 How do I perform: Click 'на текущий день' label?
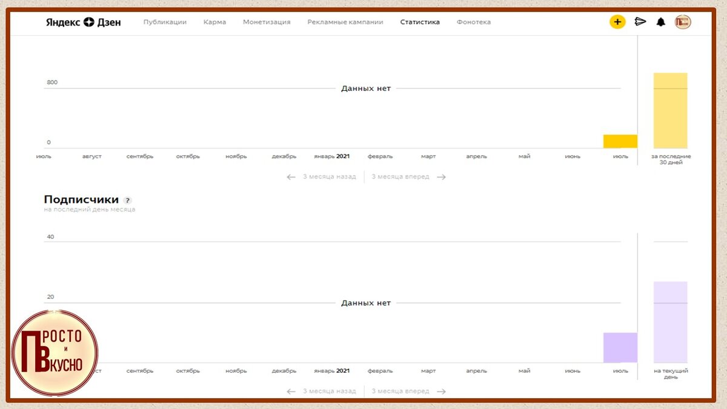coord(671,374)
